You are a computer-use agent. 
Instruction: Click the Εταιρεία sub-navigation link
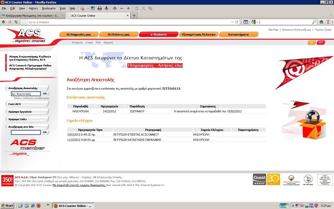[x=77, y=42]
